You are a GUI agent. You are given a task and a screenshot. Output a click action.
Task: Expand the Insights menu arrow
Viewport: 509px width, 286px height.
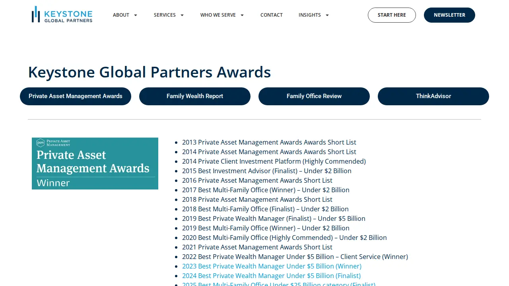pyautogui.click(x=327, y=15)
